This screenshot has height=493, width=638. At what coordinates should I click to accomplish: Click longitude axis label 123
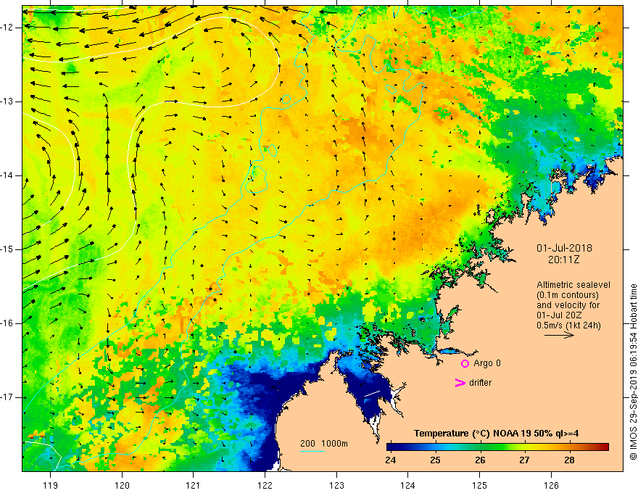pos(336,485)
